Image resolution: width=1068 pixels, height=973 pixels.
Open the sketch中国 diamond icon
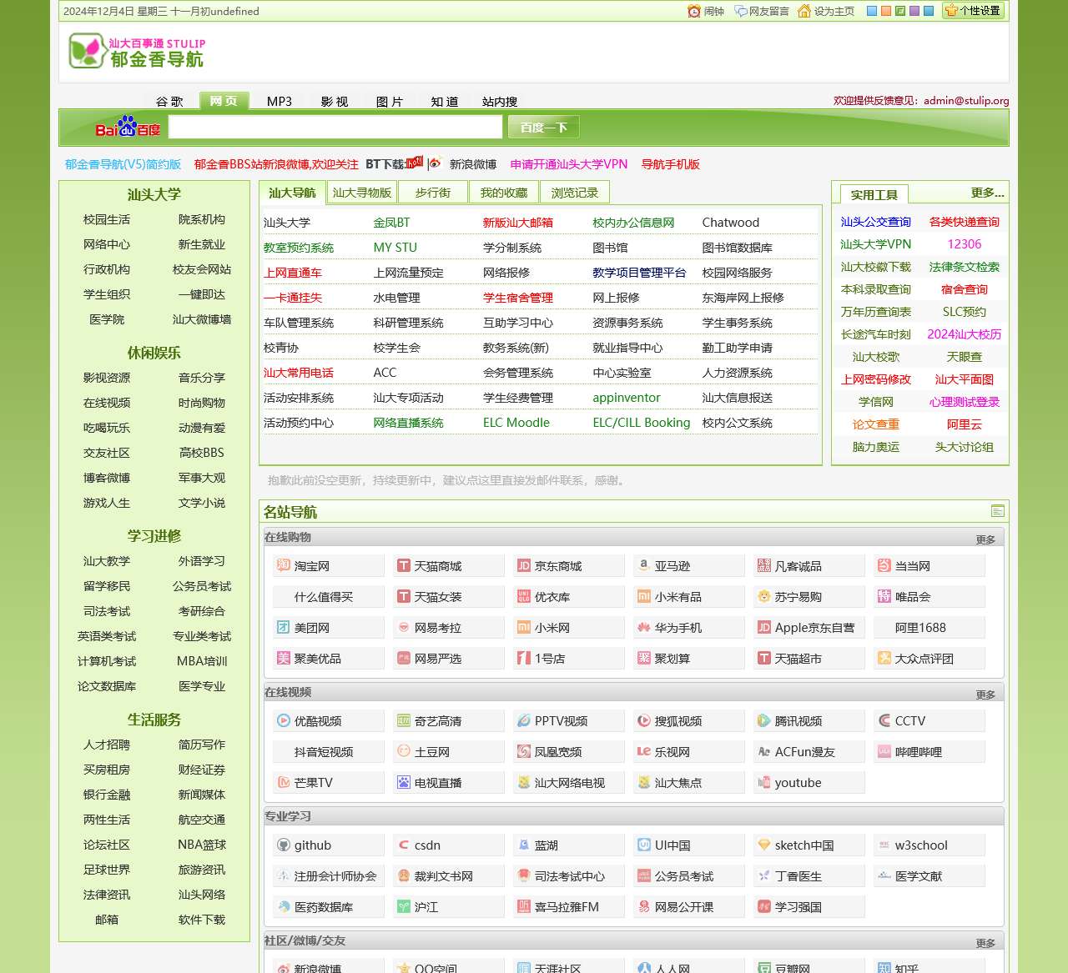764,845
